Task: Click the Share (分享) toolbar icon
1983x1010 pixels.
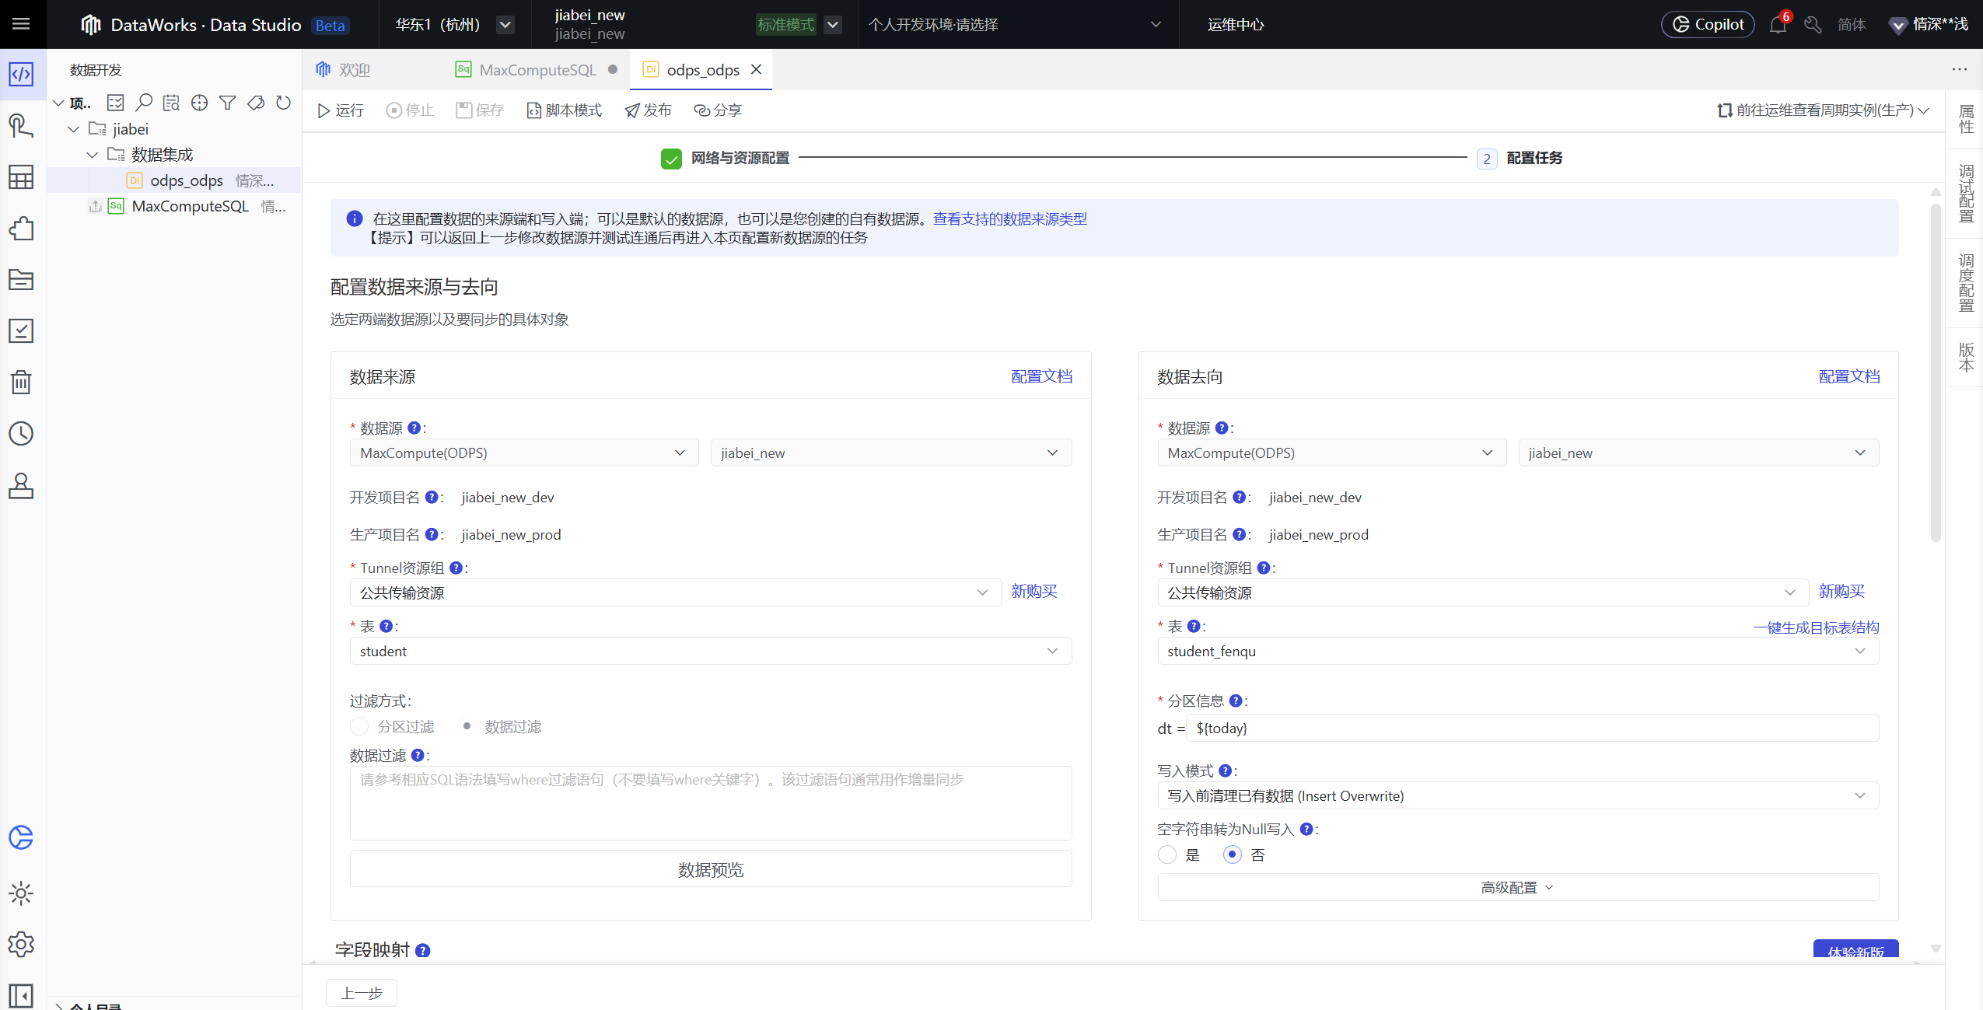Action: point(702,110)
